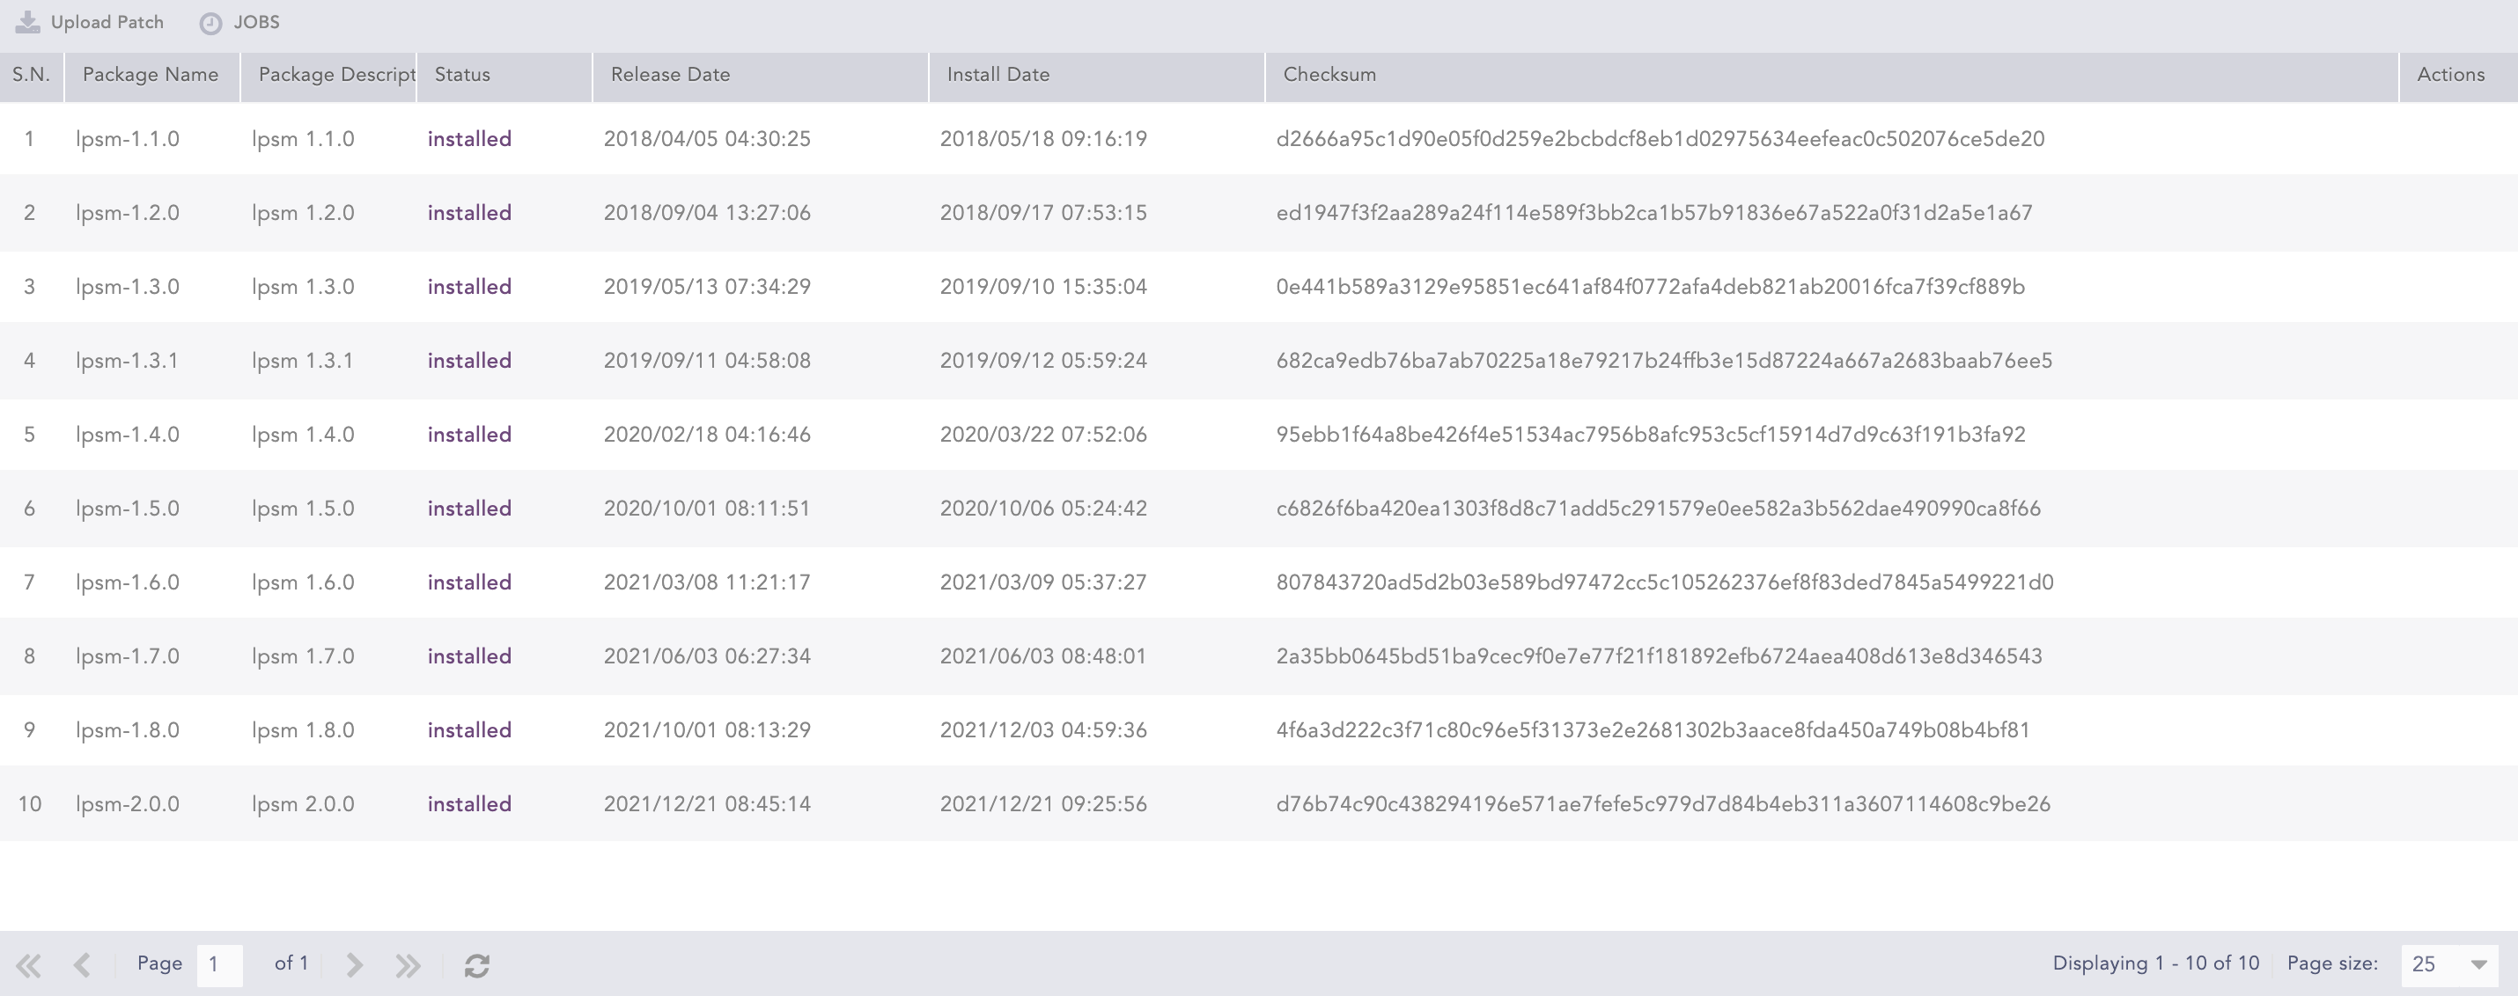The width and height of the screenshot is (2518, 996).
Task: Click the Upload Patch menu entry
Action: tap(107, 21)
